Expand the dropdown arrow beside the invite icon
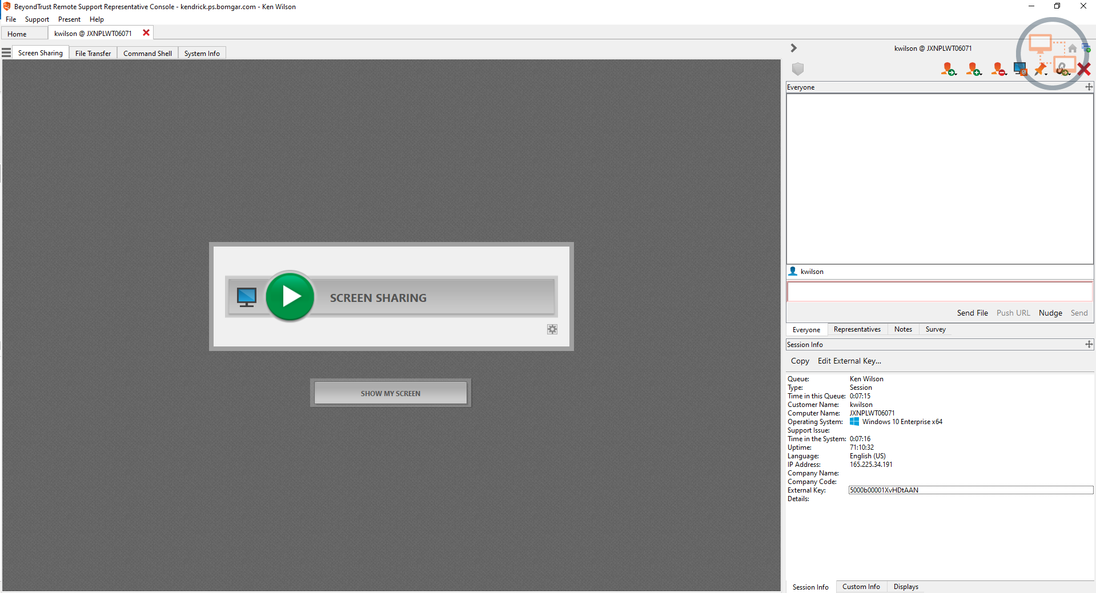1096x593 pixels. coord(981,74)
